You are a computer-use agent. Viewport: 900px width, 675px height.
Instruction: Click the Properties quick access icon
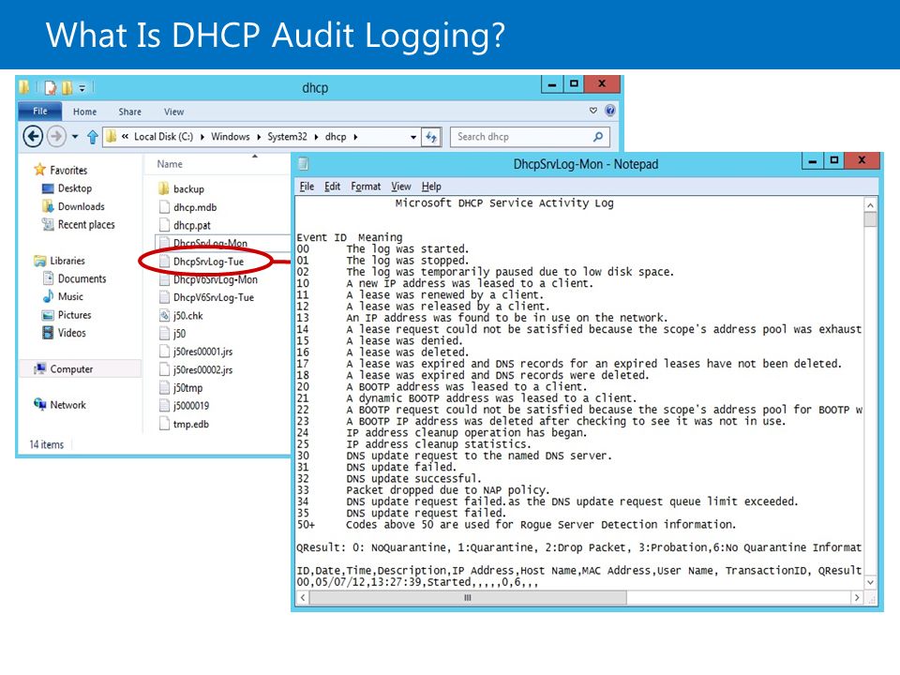pyautogui.click(x=51, y=88)
